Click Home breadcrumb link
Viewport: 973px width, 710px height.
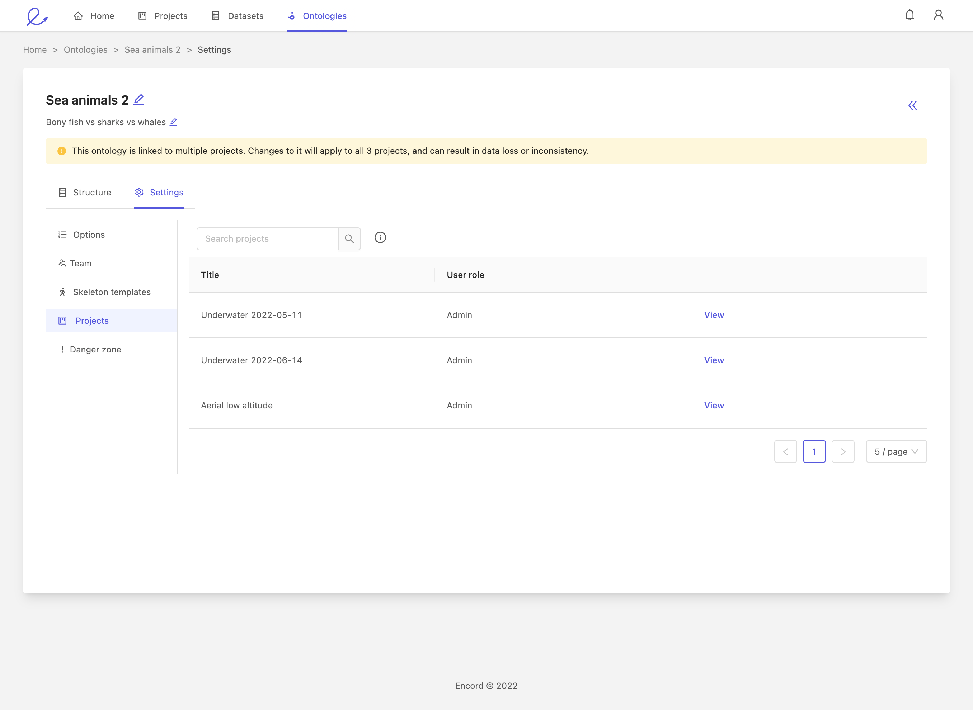click(35, 50)
